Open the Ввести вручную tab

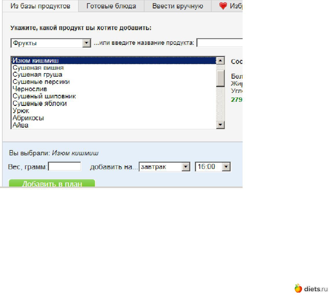(x=177, y=6)
